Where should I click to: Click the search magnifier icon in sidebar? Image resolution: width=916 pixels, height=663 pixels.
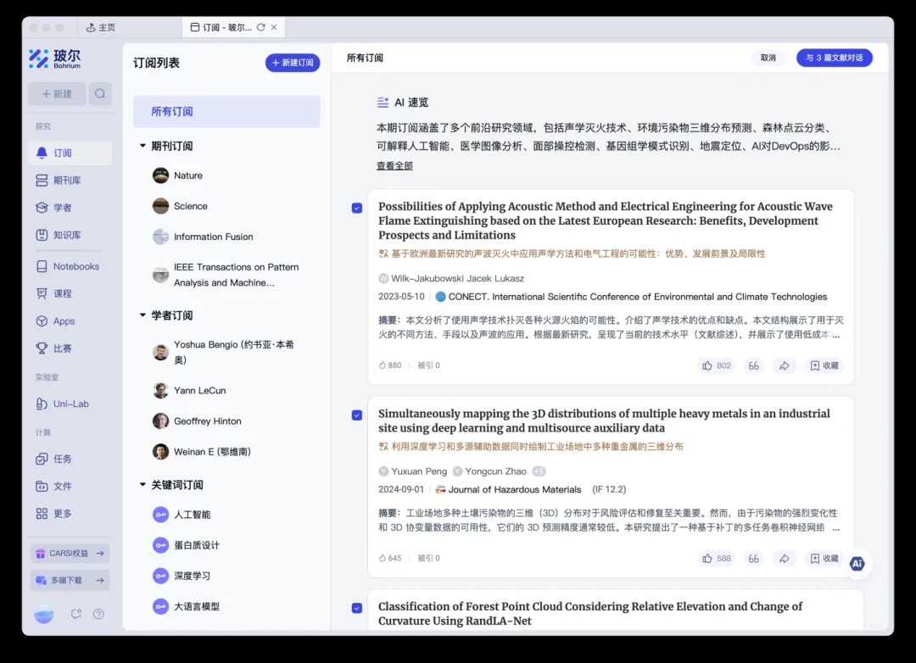click(x=100, y=94)
